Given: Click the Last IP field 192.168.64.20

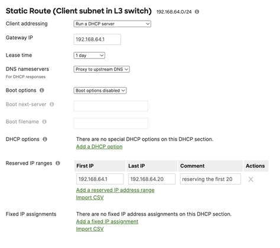Looking at the screenshot, I should coord(152,179).
